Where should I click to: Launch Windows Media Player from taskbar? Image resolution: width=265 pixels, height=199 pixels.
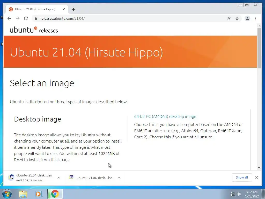39,194
